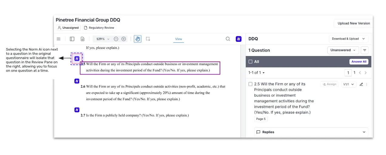Click the Pinetree Financial Group DDQ title
The height and width of the screenshot is (155, 386).
pos(88,20)
